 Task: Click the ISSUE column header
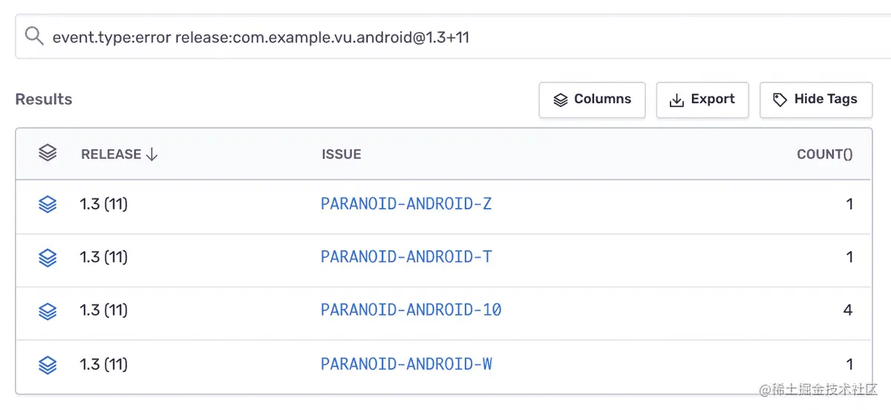coord(341,154)
